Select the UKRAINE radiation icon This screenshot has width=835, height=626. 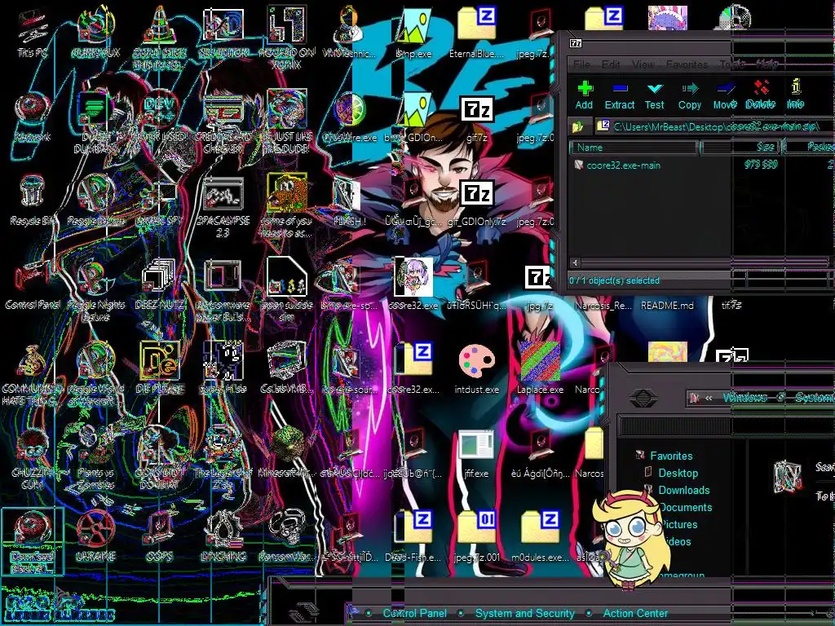(96, 536)
